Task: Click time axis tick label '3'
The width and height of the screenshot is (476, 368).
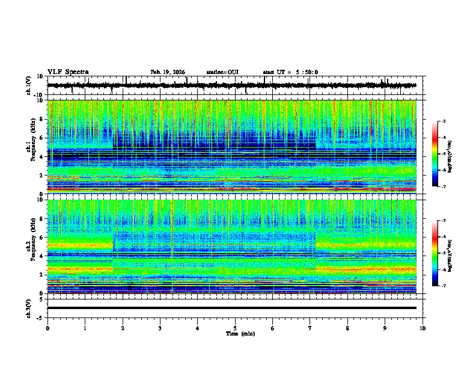Action: pos(160,328)
